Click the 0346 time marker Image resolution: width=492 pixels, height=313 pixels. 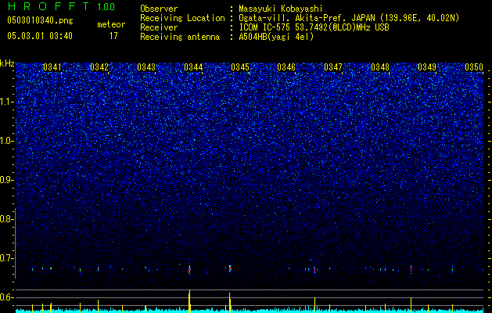coord(286,67)
